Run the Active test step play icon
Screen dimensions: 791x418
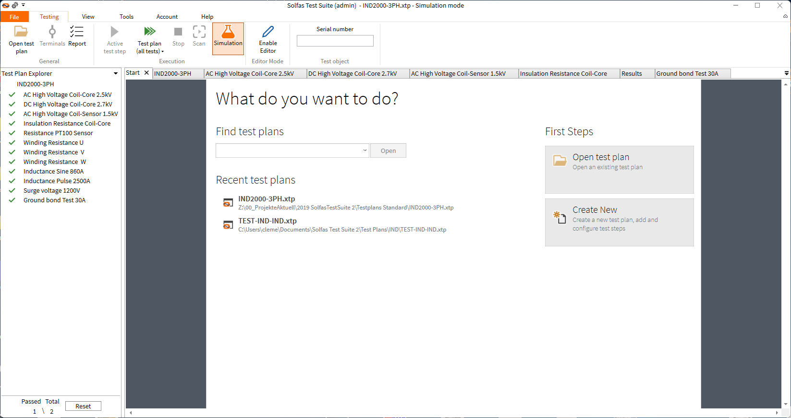click(114, 32)
